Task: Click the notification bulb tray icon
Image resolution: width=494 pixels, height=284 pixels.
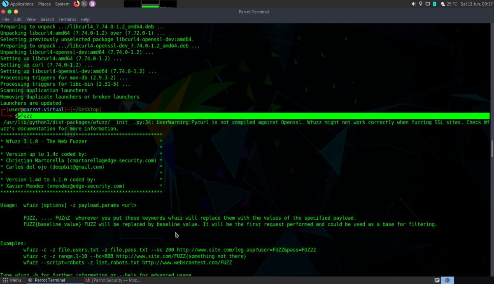Action: tap(420, 4)
